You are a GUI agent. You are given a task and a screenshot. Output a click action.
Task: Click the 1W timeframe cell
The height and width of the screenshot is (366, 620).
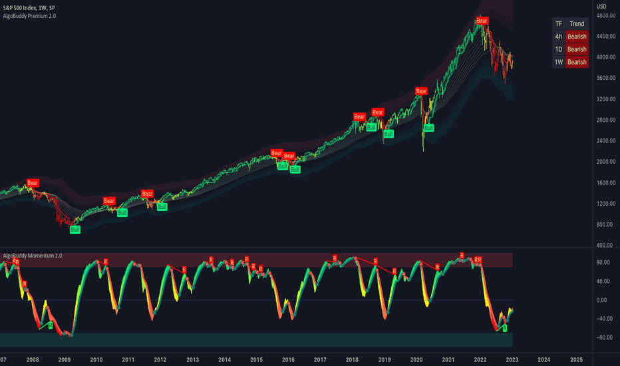(x=559, y=62)
